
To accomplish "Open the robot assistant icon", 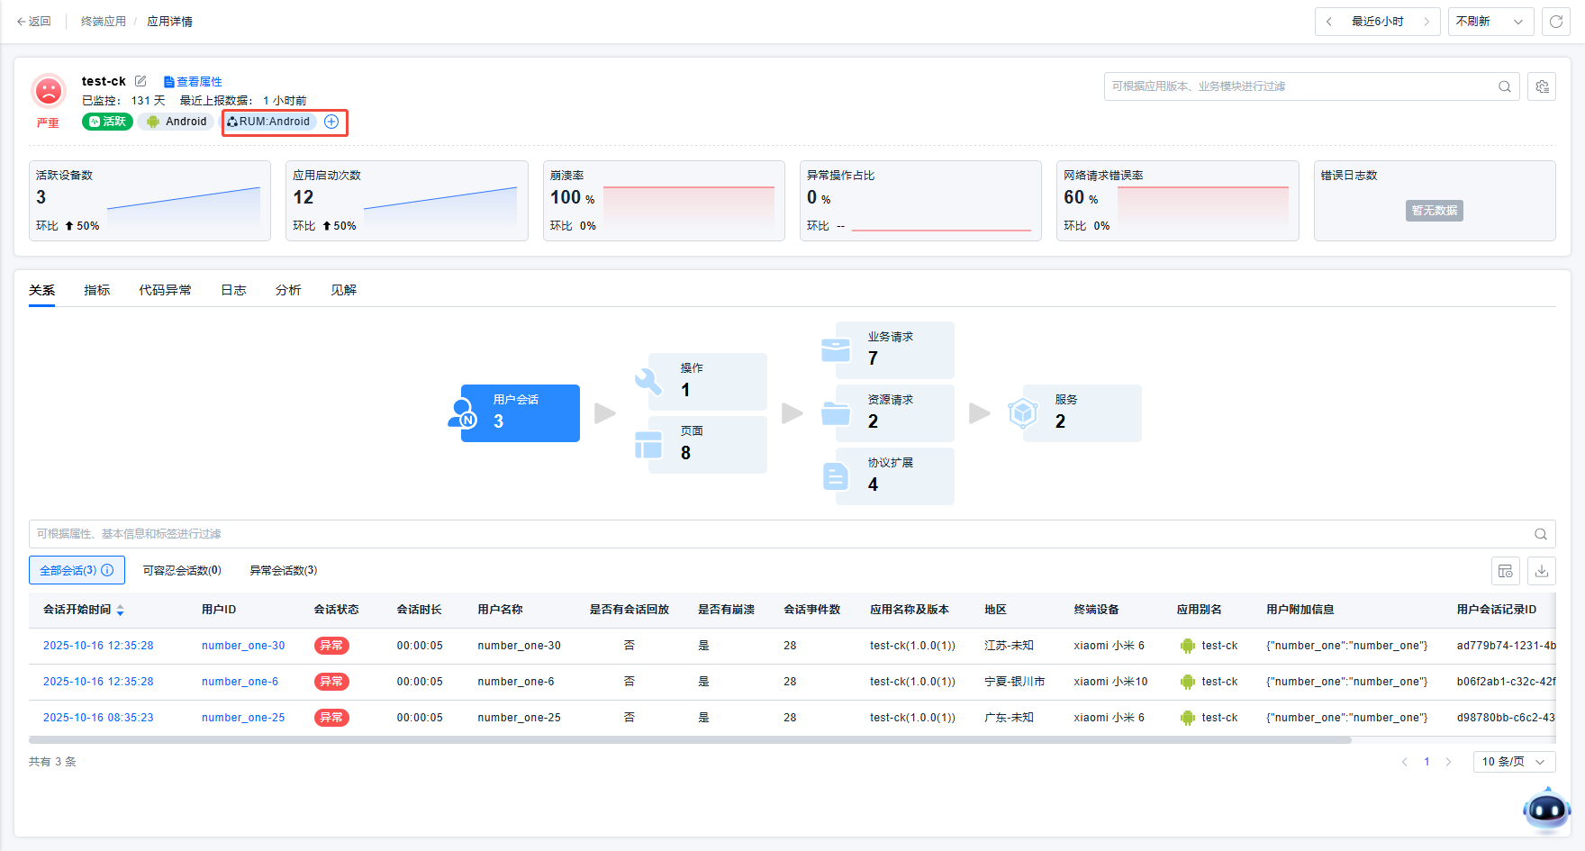I will (x=1546, y=810).
